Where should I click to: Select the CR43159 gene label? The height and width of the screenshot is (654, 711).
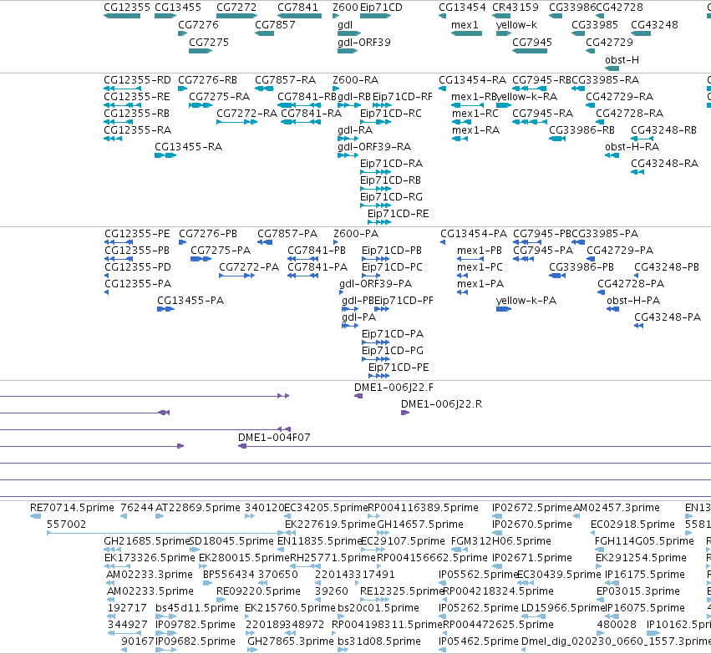515,8
